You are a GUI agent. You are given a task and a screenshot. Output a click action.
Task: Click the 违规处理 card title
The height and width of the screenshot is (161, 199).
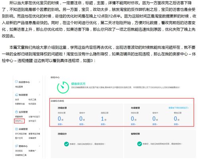coord(62,108)
